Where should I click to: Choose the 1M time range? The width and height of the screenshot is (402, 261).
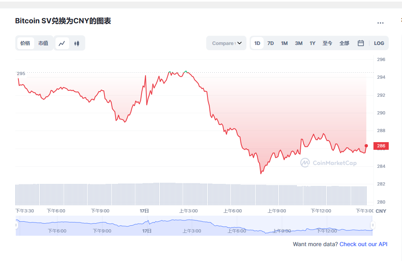pyautogui.click(x=284, y=43)
